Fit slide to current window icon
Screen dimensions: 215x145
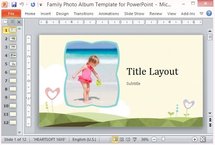203,139
